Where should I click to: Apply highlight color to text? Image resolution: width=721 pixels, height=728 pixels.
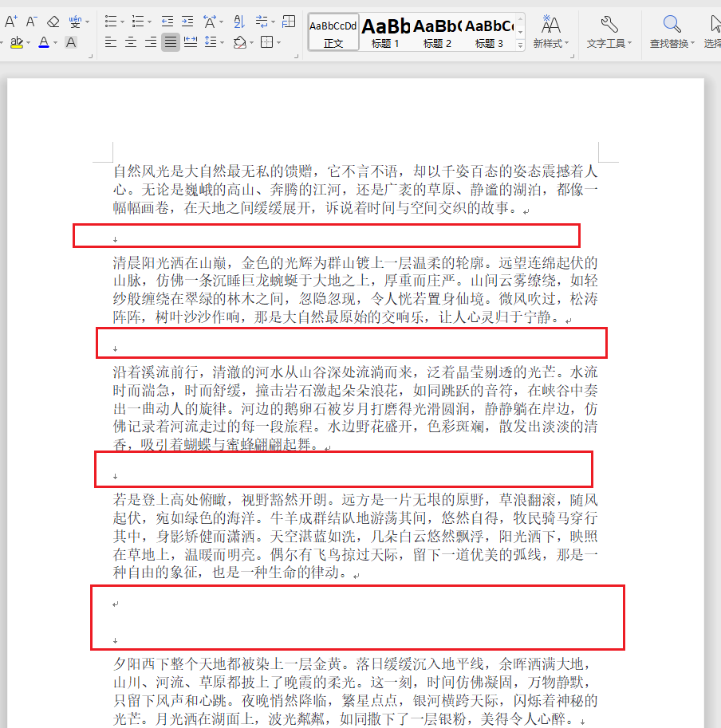click(x=15, y=41)
